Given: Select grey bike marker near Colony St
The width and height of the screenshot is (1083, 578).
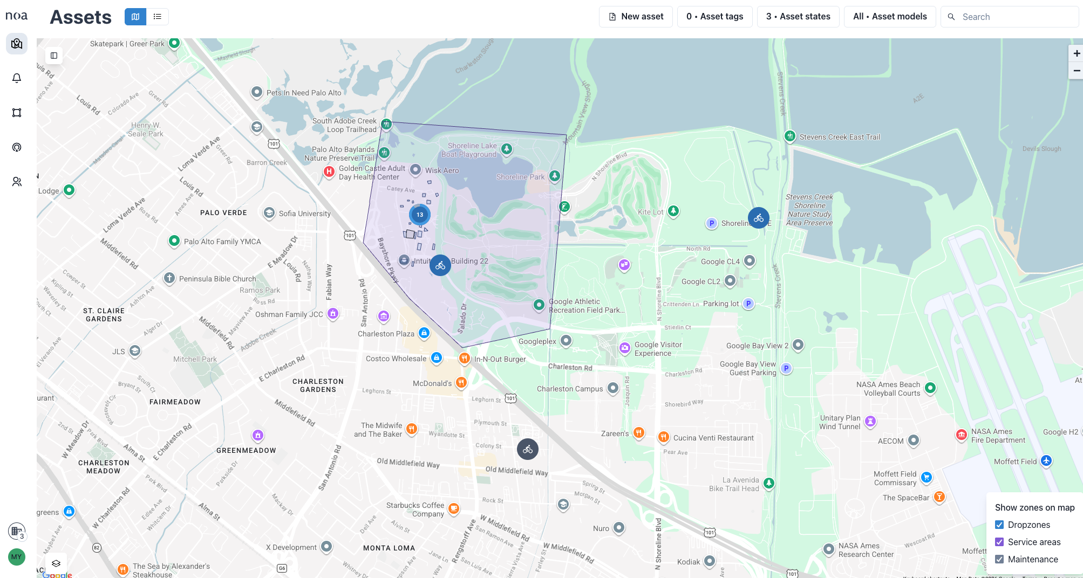Looking at the screenshot, I should tap(528, 449).
